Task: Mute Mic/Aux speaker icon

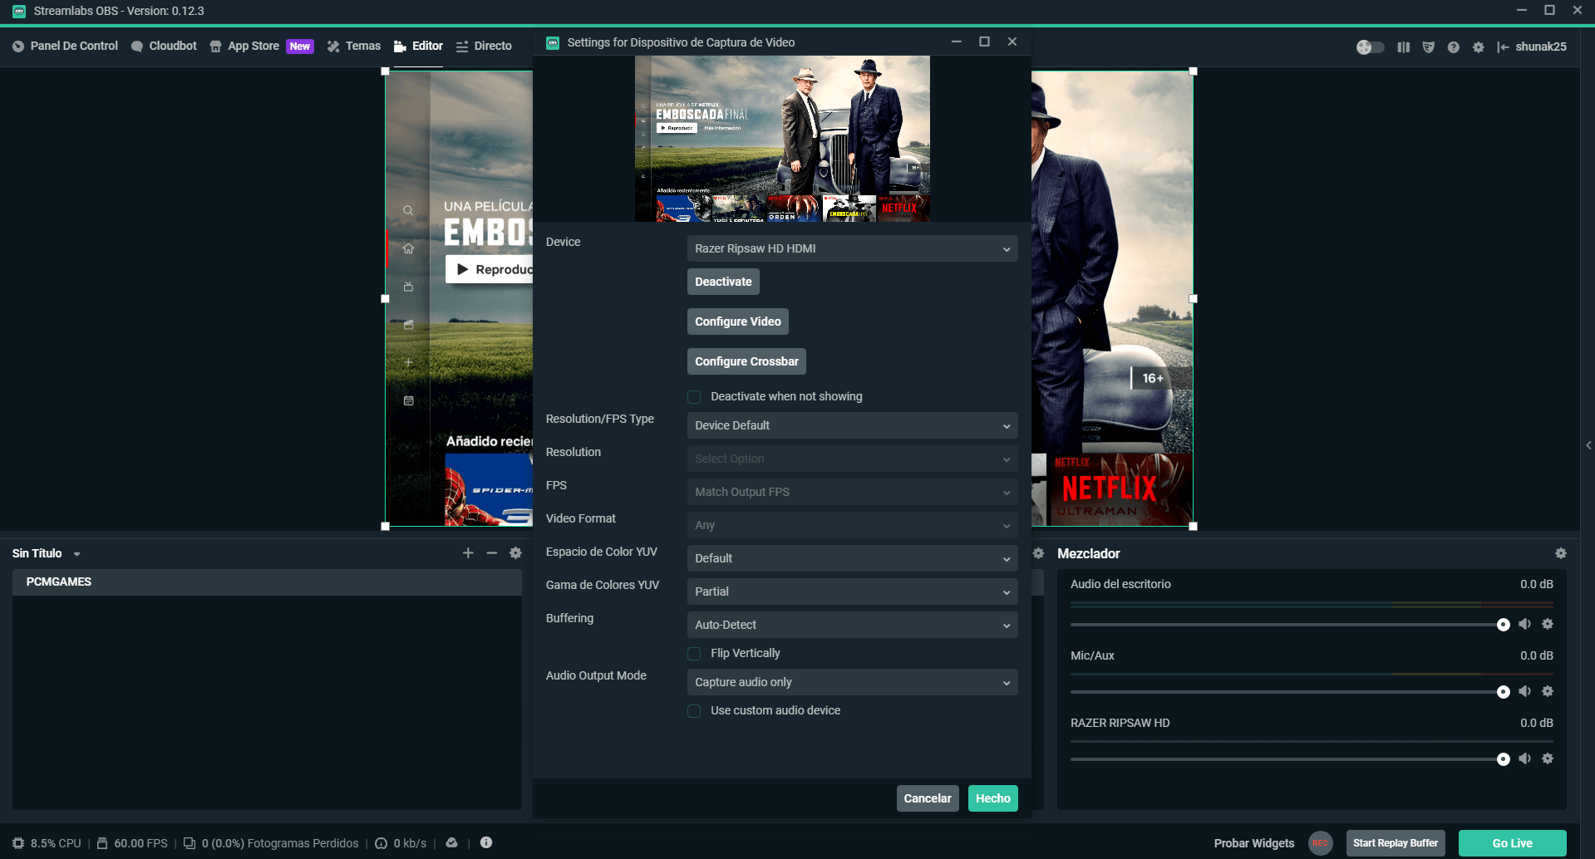Action: click(x=1524, y=691)
